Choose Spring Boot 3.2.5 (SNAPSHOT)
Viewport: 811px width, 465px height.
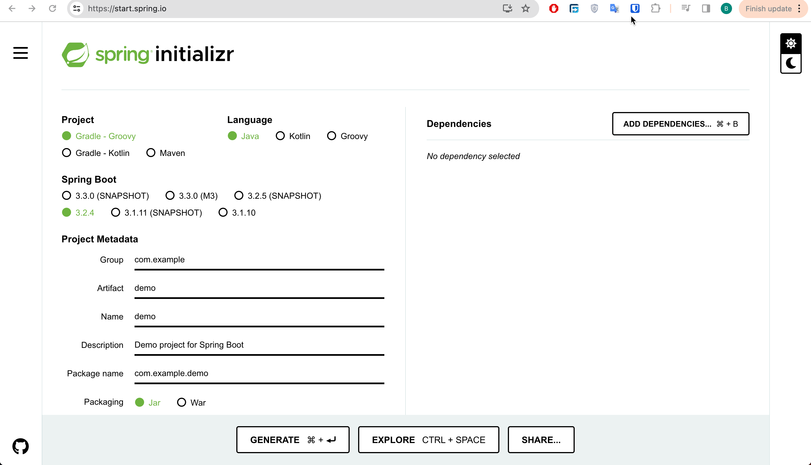tap(278, 195)
